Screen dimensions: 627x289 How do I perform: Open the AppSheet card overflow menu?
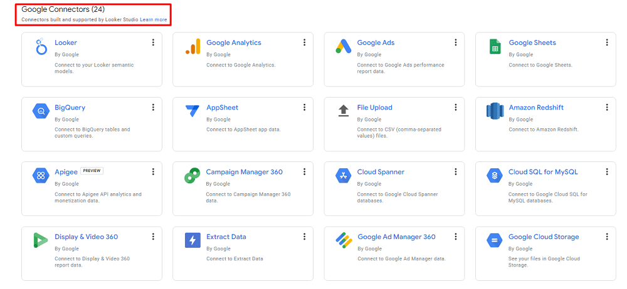click(304, 107)
